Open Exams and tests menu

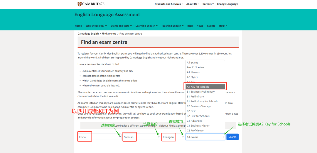(x=121, y=26)
